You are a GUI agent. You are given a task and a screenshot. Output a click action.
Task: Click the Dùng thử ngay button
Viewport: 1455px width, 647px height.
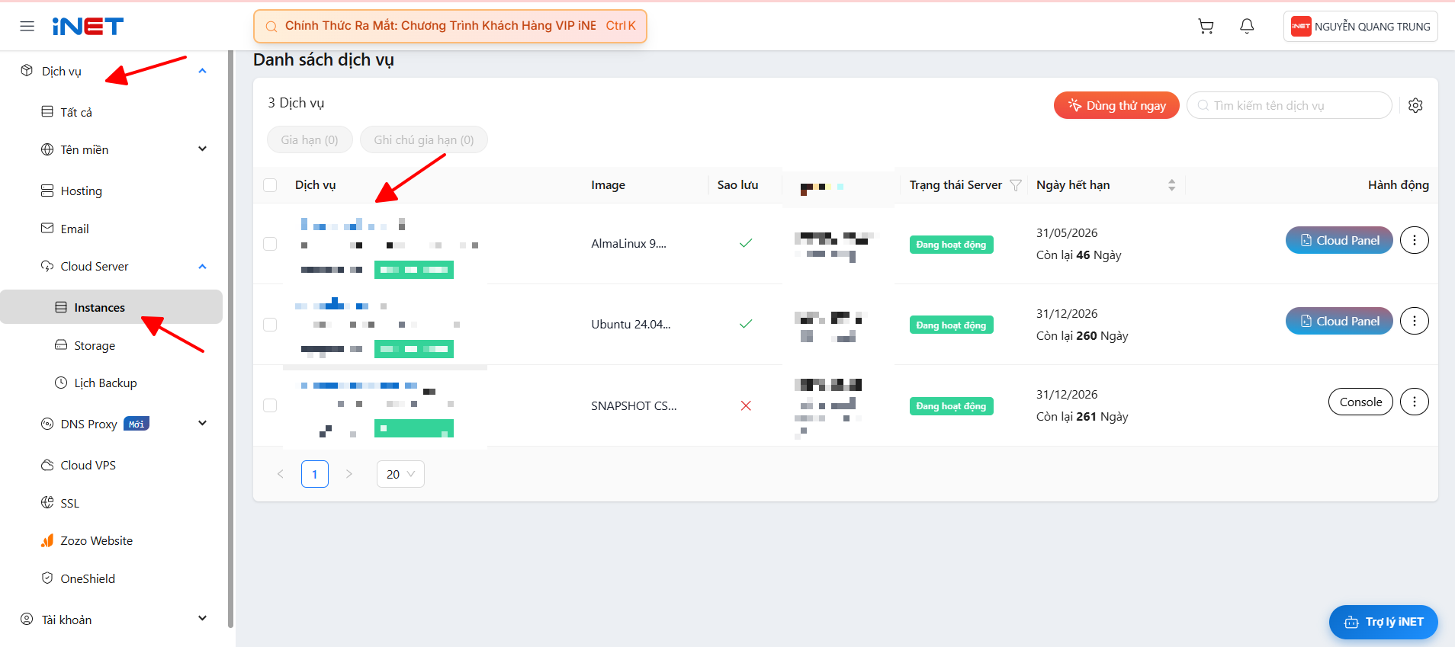[1116, 105]
